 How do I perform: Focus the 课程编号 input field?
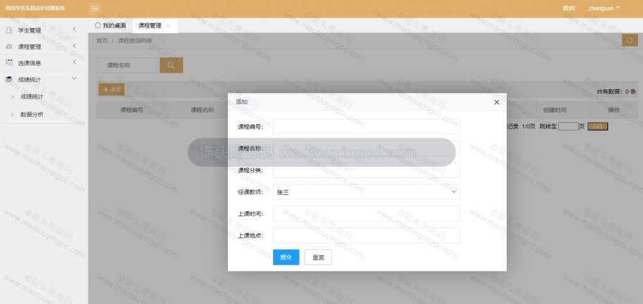tap(366, 127)
